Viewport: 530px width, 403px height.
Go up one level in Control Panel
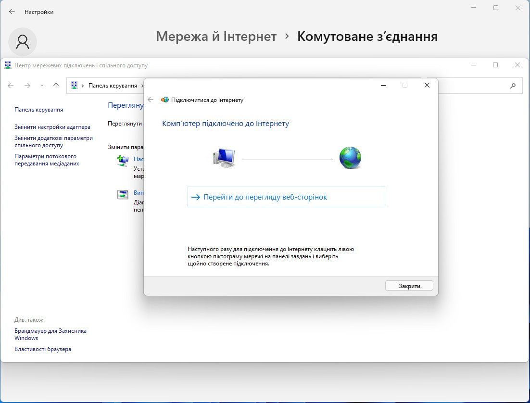pos(56,86)
